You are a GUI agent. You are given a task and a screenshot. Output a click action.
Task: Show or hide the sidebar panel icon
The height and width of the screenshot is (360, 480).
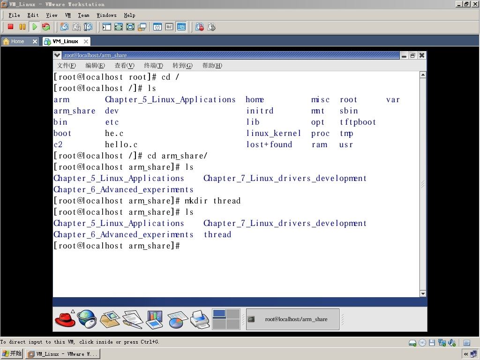(x=106, y=27)
